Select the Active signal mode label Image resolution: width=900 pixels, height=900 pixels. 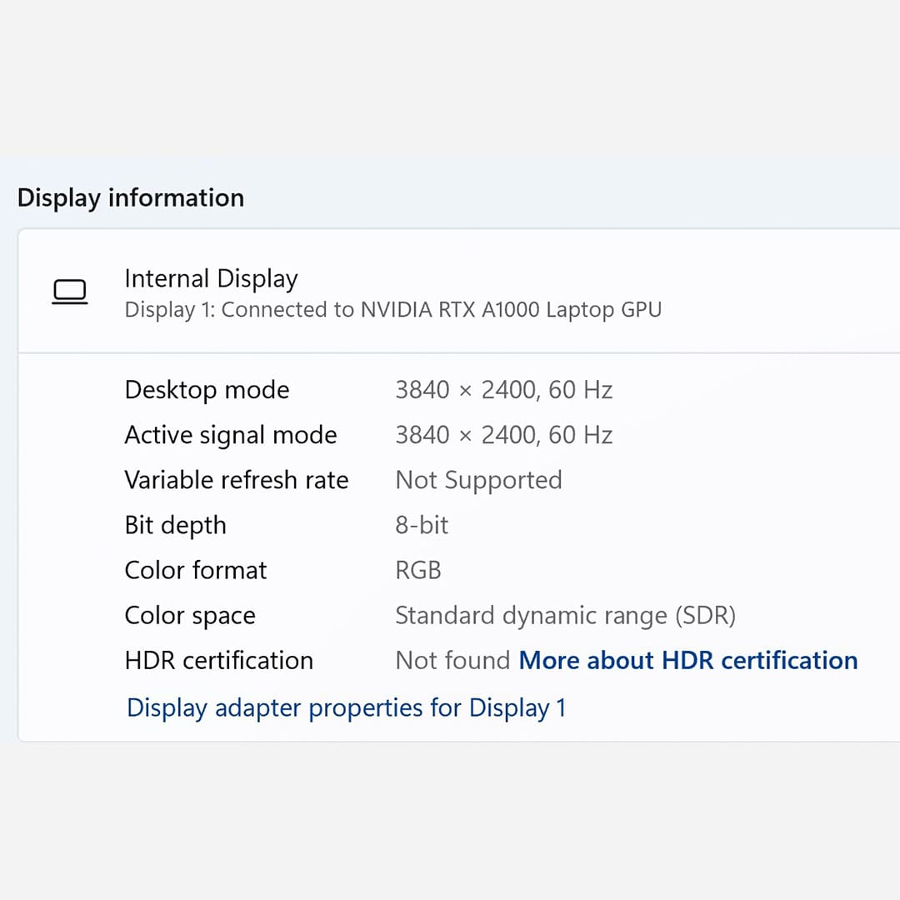point(231,436)
